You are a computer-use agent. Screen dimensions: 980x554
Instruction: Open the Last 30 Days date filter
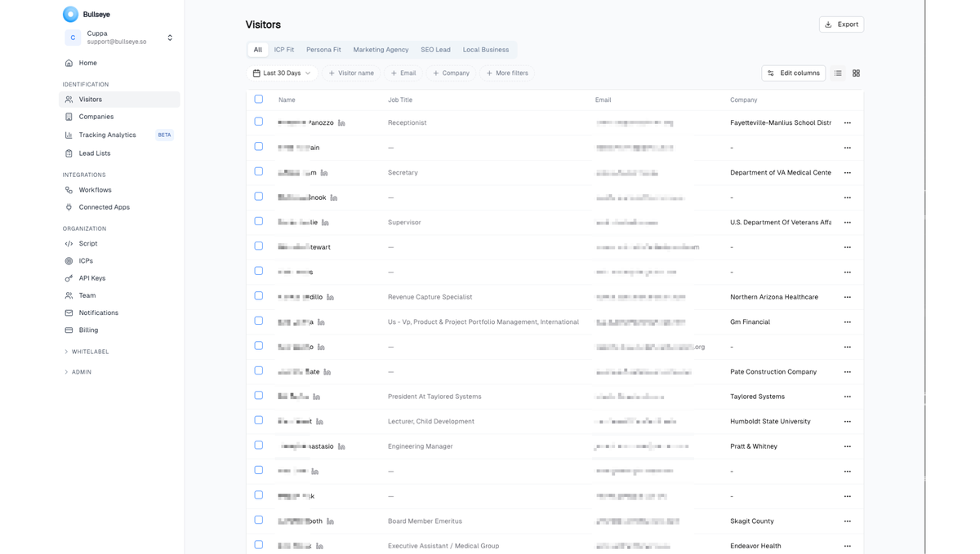(282, 73)
